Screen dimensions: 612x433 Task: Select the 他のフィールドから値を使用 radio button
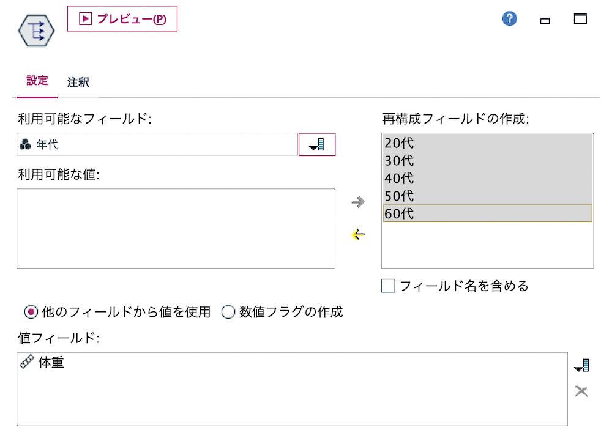pos(31,312)
